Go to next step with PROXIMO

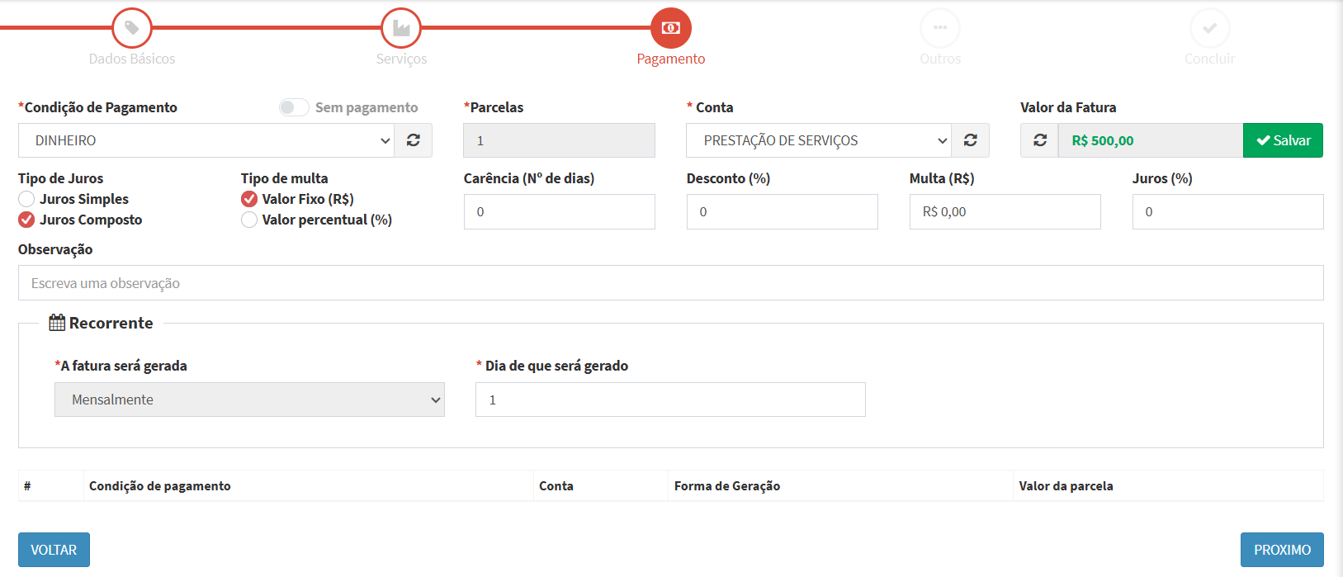point(1282,550)
